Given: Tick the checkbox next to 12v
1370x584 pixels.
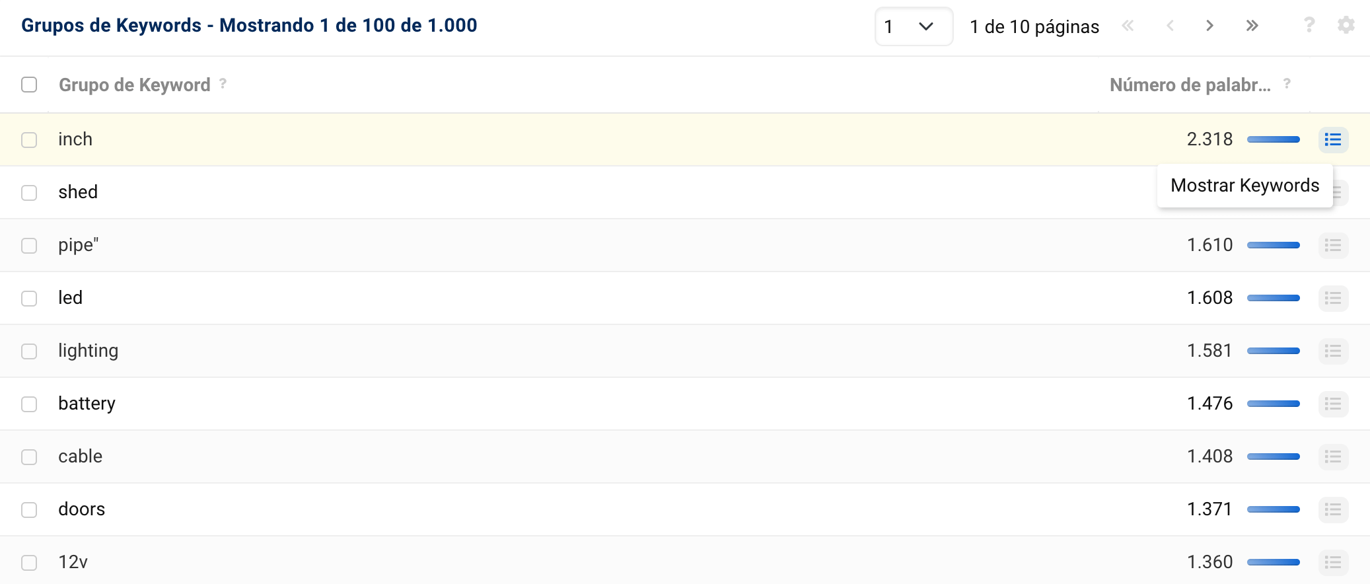Looking at the screenshot, I should coord(29,563).
